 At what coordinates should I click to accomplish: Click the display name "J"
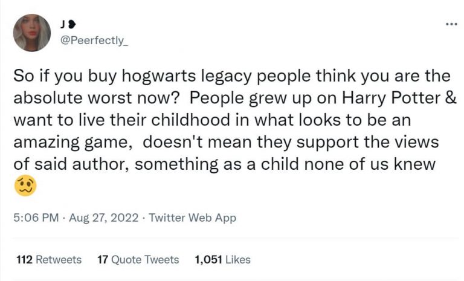coord(63,25)
